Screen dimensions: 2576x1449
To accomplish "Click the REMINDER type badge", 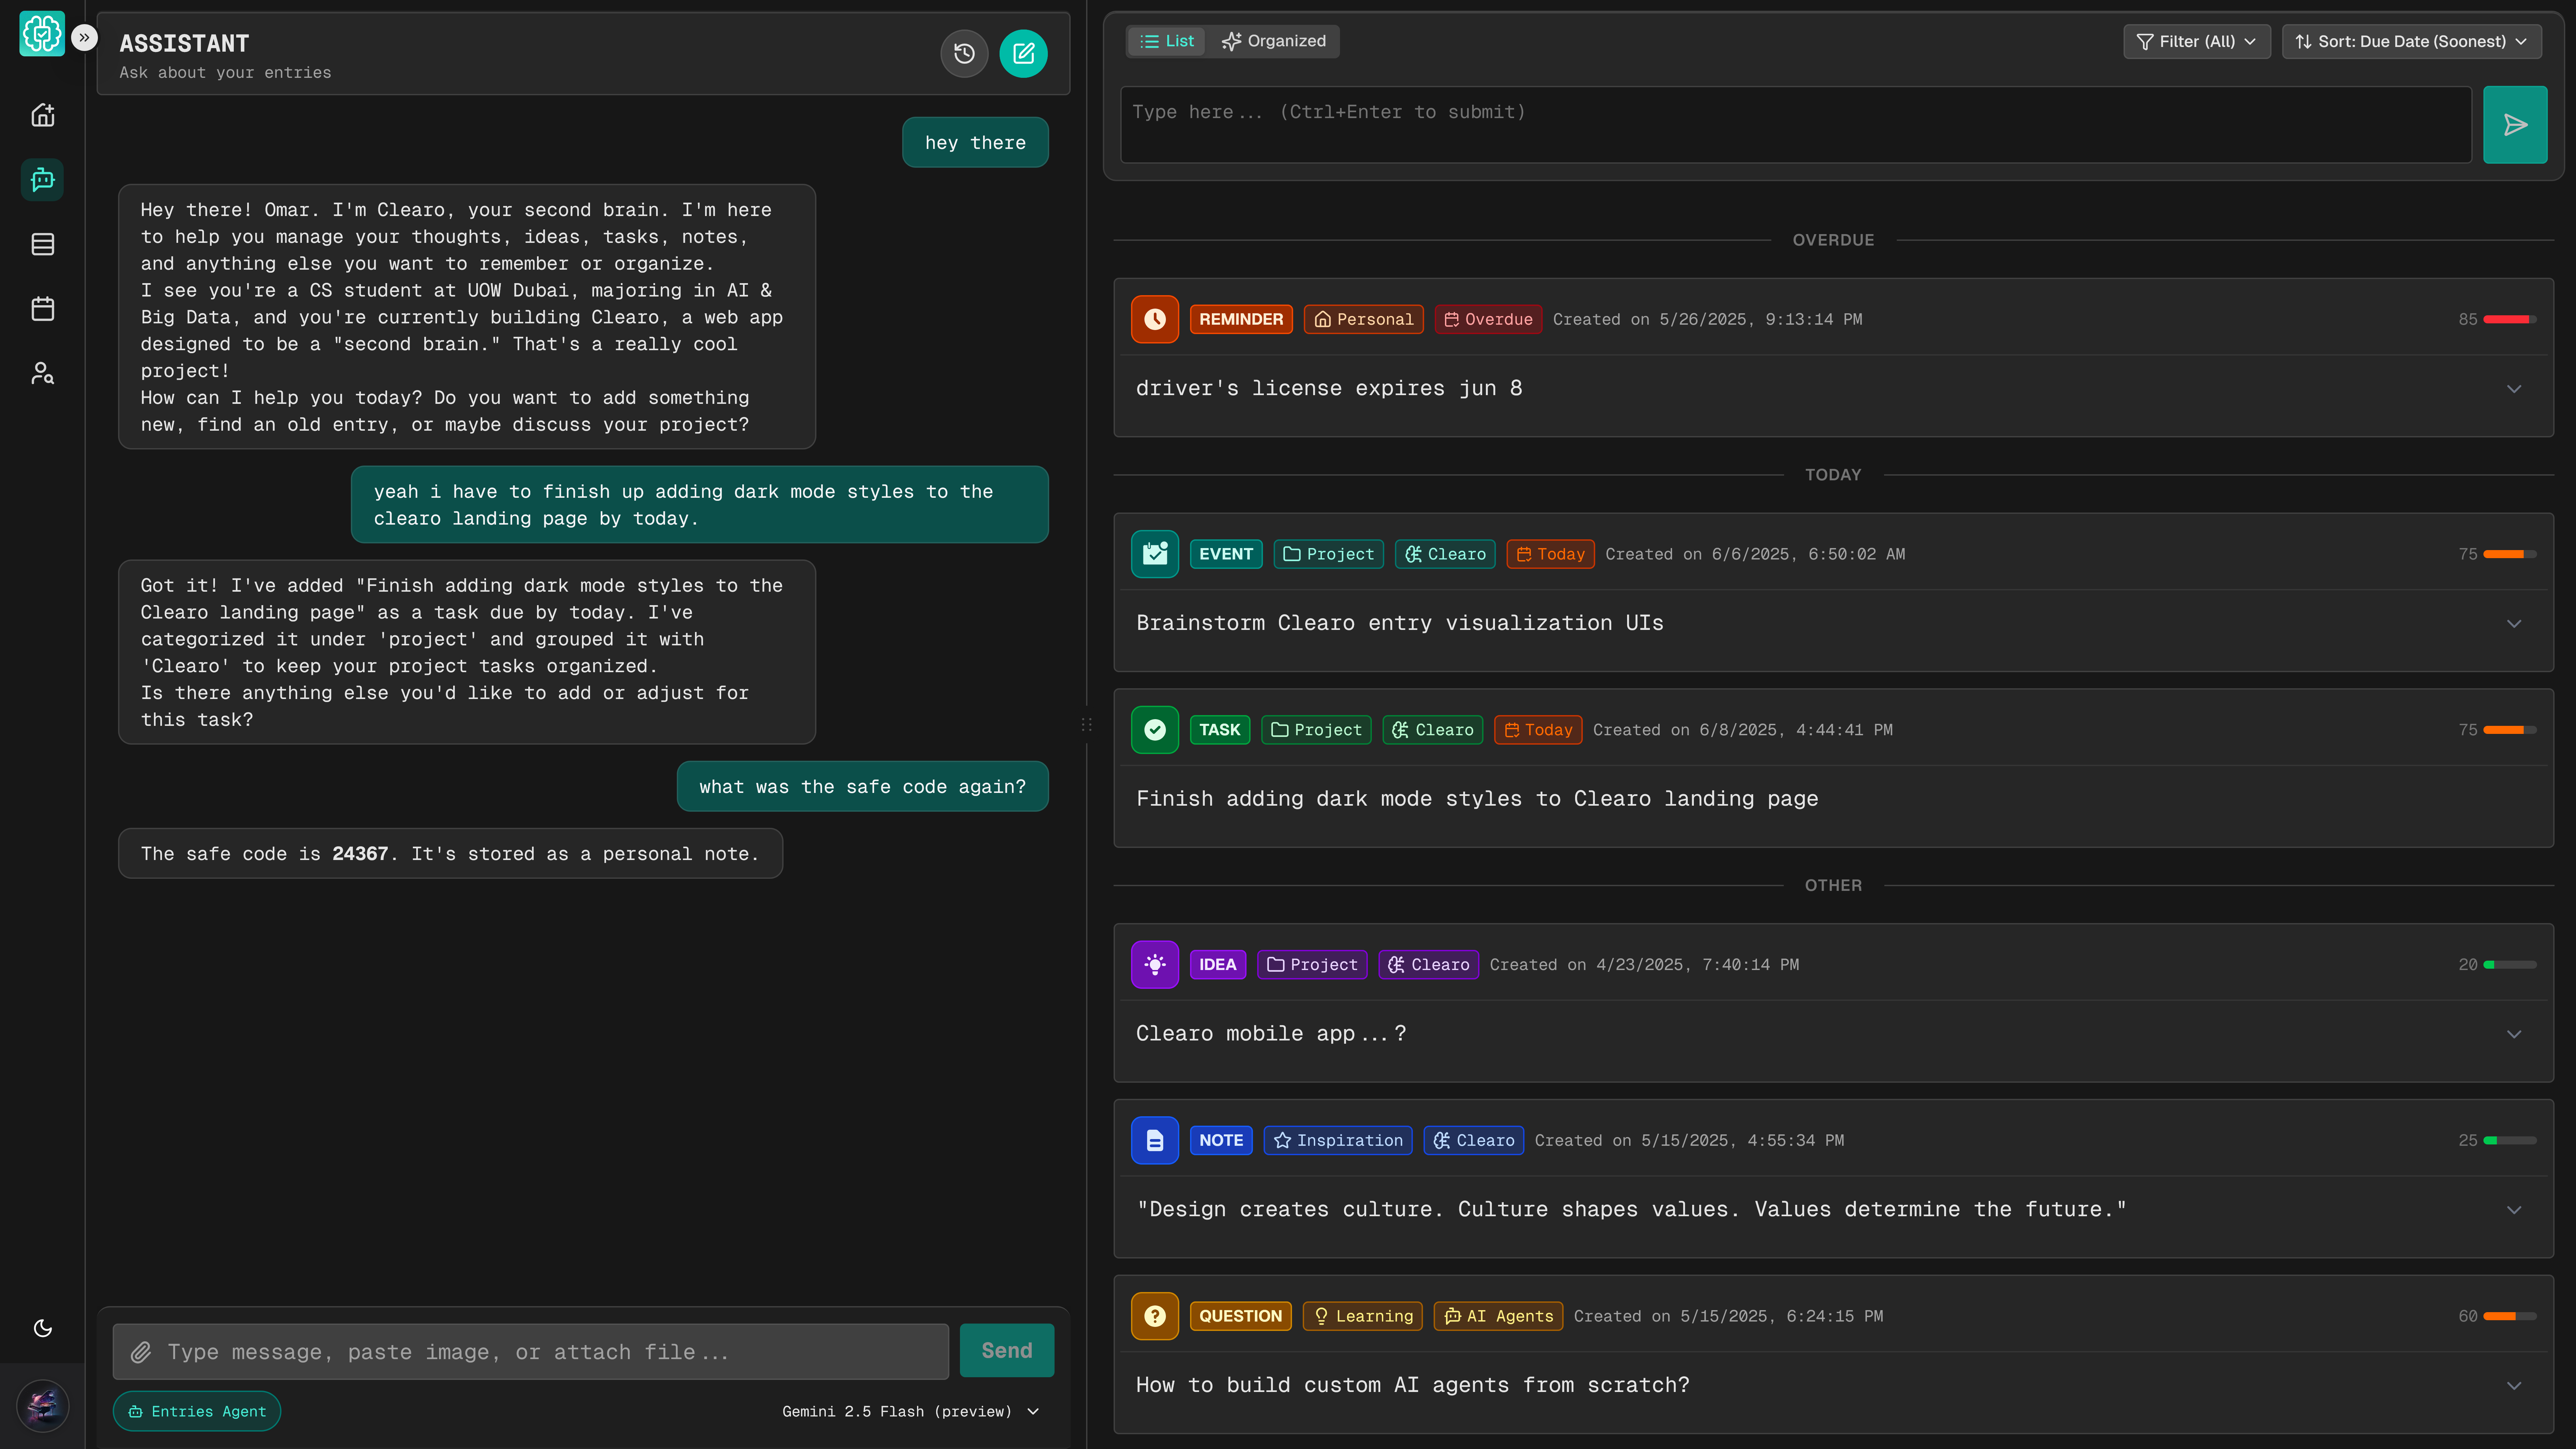I will coord(1241,319).
